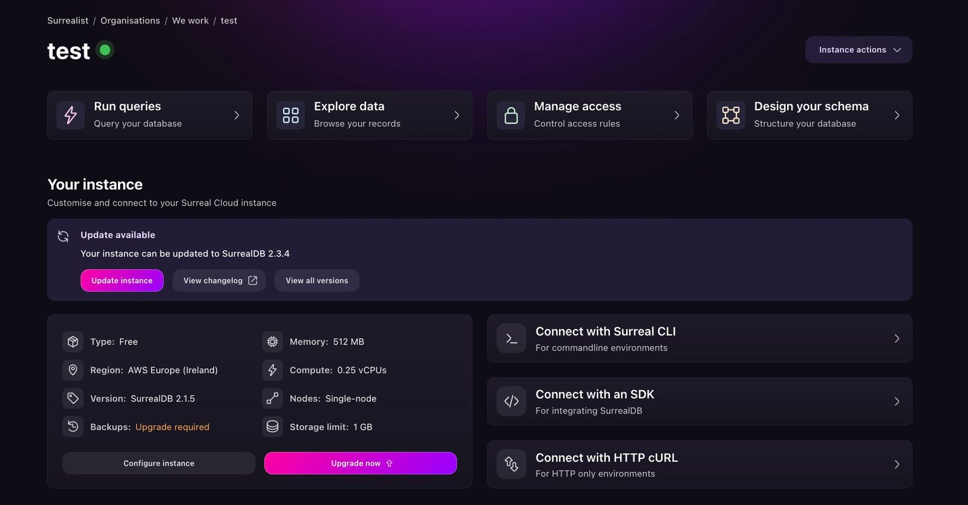Navigate to Surrealist breadcrumb link
The width and height of the screenshot is (968, 505).
coord(68,21)
